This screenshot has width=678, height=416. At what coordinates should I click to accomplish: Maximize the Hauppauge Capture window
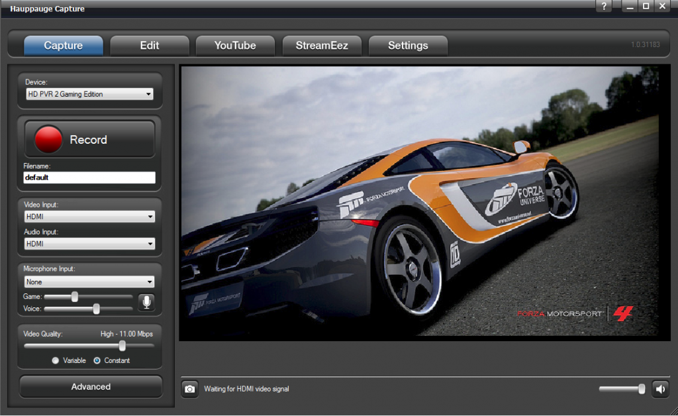coord(646,6)
